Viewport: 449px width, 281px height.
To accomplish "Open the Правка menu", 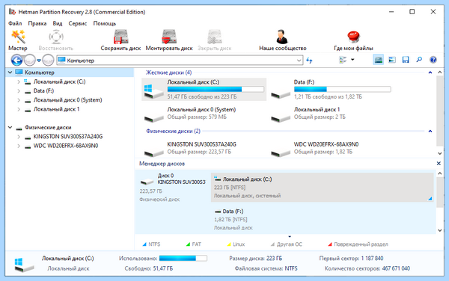I will tap(37, 23).
